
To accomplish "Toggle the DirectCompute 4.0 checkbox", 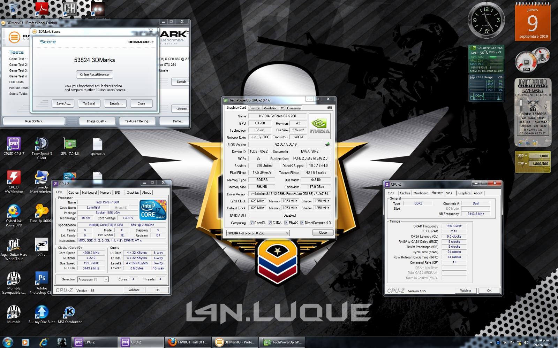I will coord(302,223).
